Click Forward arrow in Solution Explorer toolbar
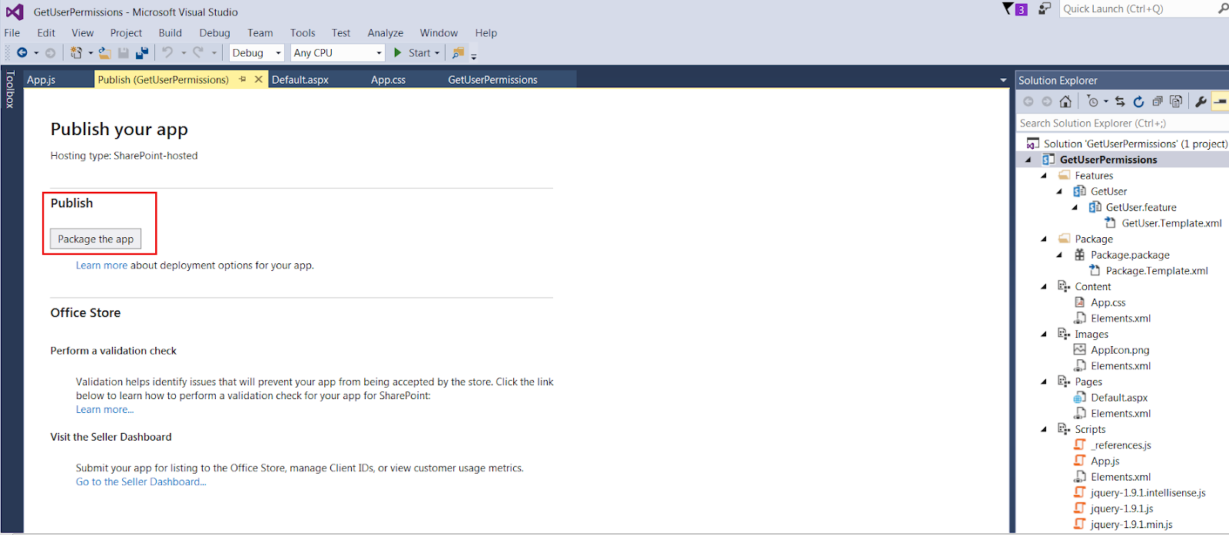This screenshot has width=1229, height=535. 1047,101
